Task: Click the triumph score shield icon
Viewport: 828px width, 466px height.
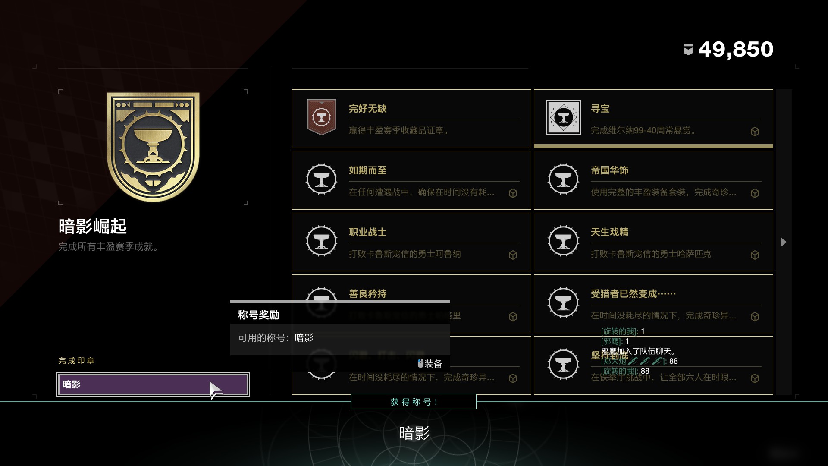Action: pos(688,50)
